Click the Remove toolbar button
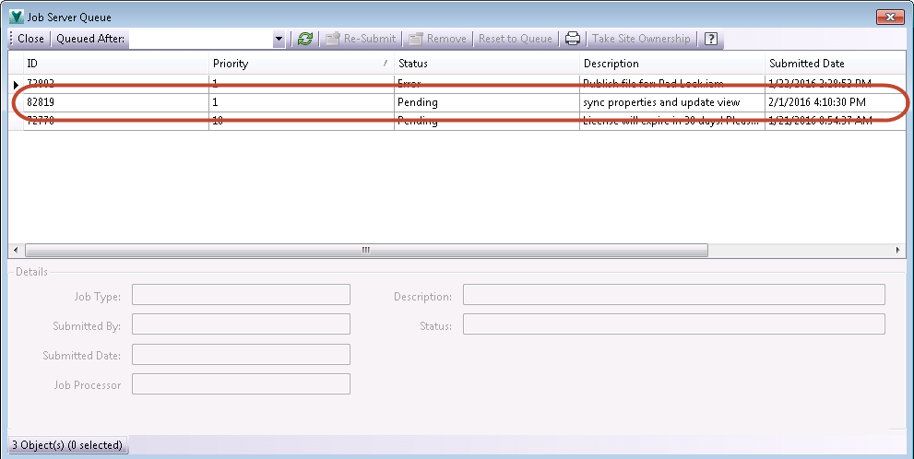 [x=438, y=39]
